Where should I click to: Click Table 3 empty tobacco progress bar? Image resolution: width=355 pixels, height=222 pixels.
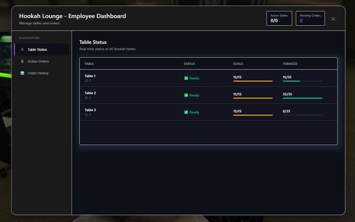pos(303,115)
